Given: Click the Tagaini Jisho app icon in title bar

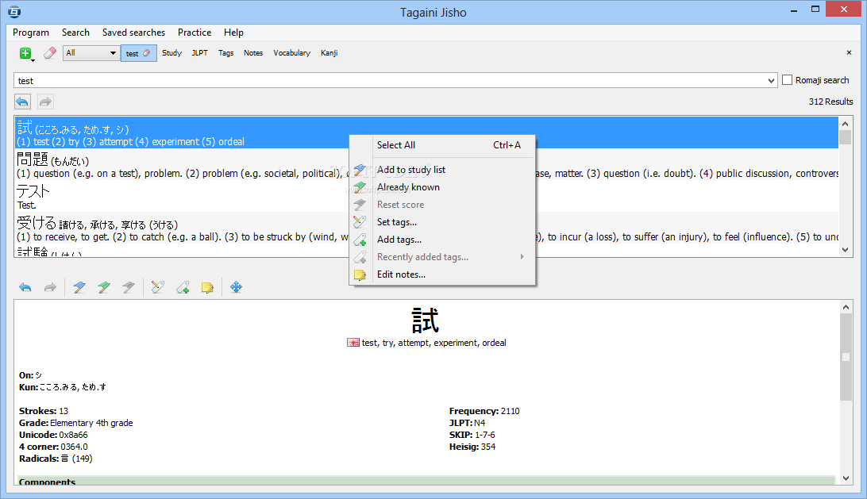Looking at the screenshot, I should coord(14,12).
